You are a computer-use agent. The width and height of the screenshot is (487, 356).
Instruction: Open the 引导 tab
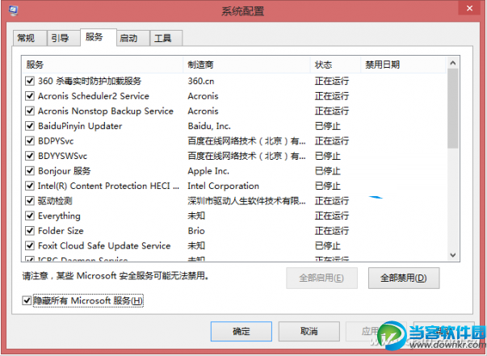(63, 38)
